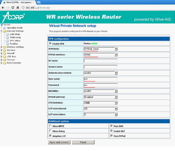Click the USB App. folder icon

point(4,57)
